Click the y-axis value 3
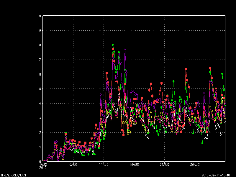Viewport: 236px width, 177px height. pyautogui.click(x=40, y=118)
